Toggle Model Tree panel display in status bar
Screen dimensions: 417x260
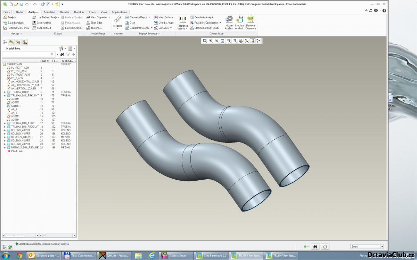tap(5, 247)
